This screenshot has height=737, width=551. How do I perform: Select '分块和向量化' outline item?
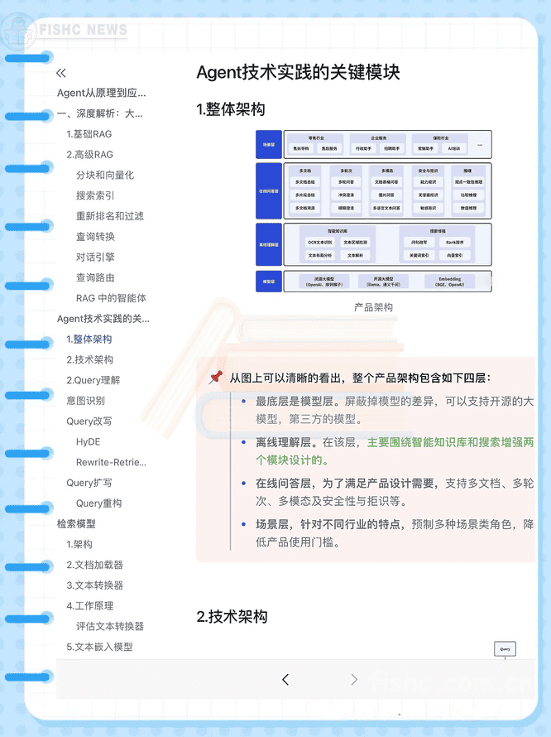104,175
